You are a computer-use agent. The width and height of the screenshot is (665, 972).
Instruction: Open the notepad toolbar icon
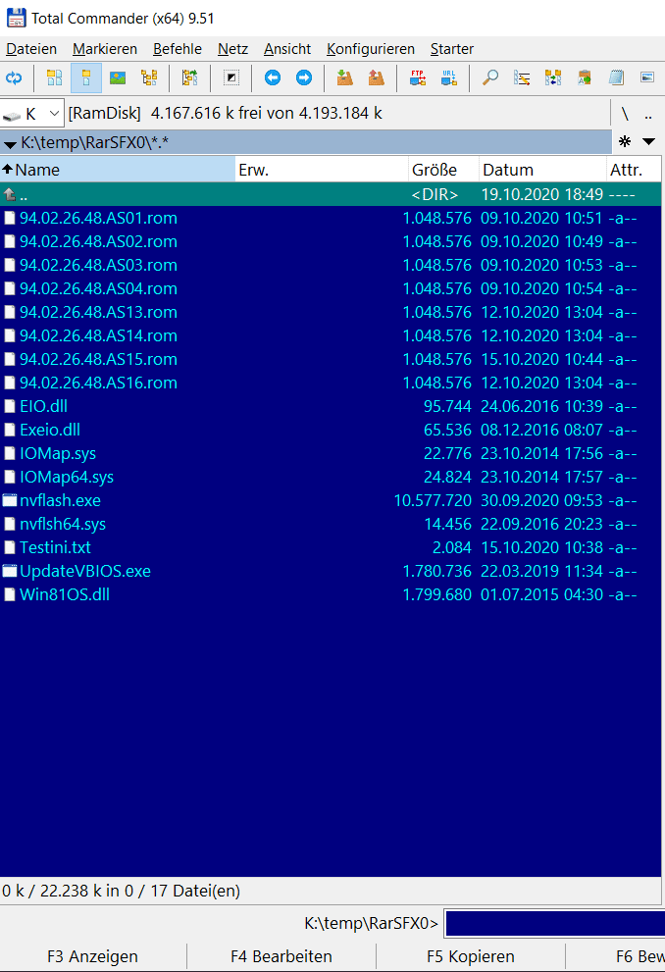click(616, 77)
